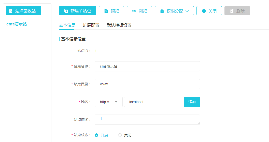This screenshot has width=269, height=142.
Task: Click into the 站点目录 field
Action: [147, 84]
